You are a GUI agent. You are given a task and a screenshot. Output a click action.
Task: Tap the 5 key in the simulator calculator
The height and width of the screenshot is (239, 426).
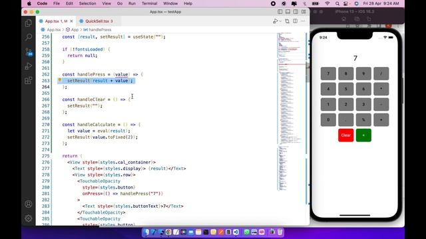346,89
